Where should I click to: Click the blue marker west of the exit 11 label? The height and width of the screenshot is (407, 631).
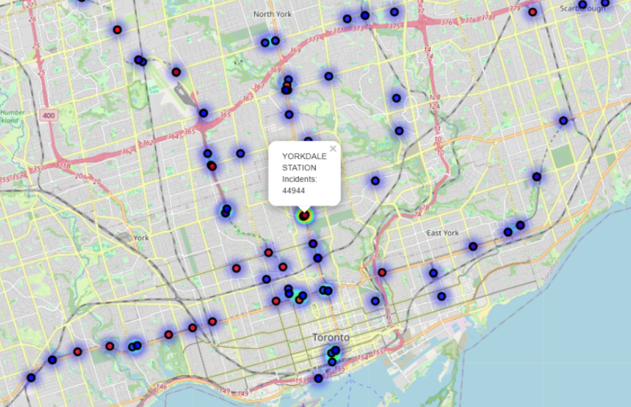[x=399, y=131]
